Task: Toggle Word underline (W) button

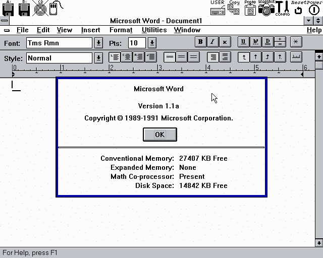Action: pyautogui.click(x=255, y=42)
